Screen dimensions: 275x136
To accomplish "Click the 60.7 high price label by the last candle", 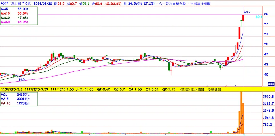I will 247,12.
